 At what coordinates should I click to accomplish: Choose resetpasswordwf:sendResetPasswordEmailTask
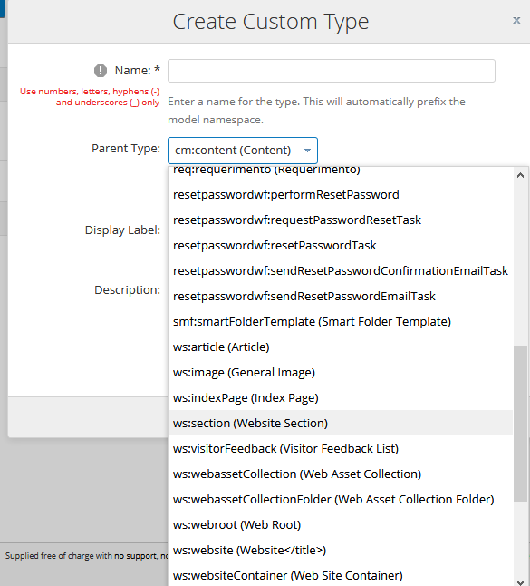point(340,296)
